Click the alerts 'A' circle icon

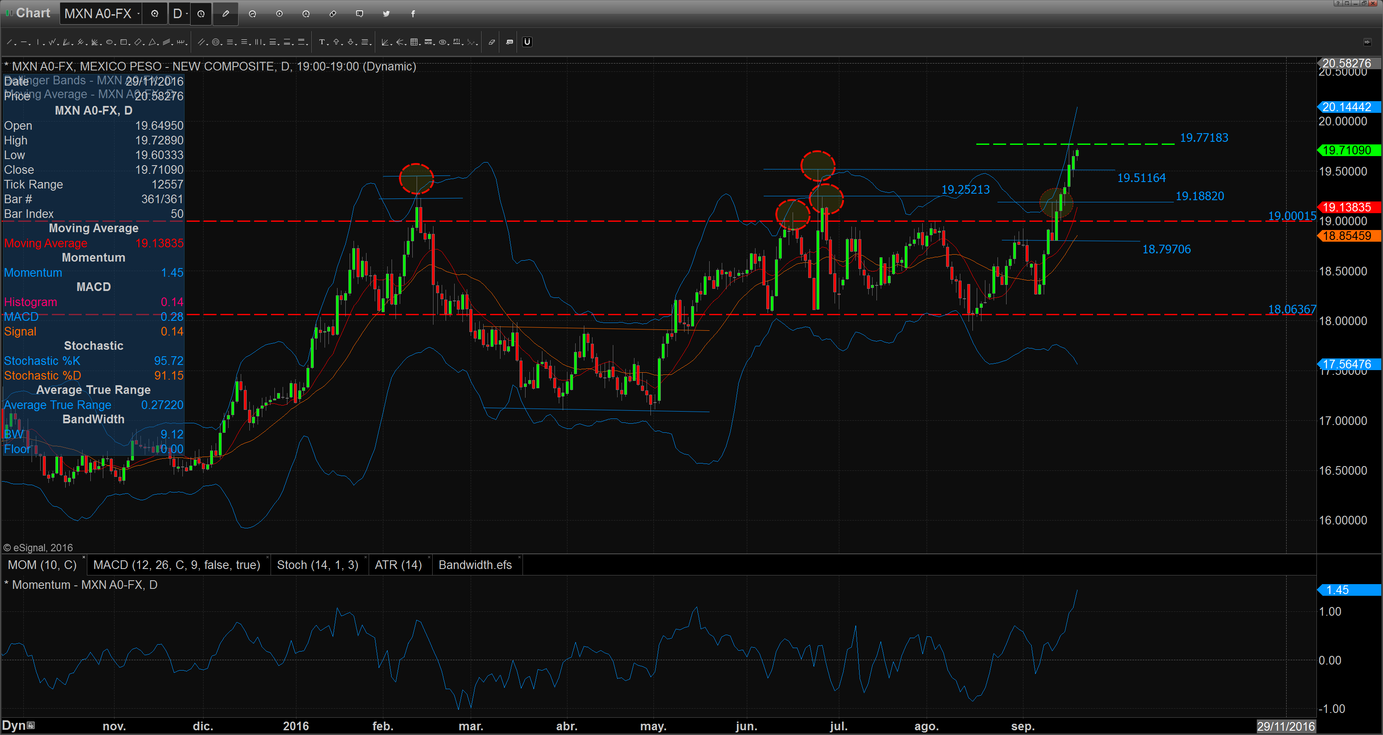[306, 14]
